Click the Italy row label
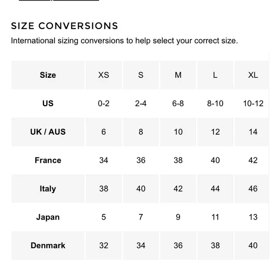Screen dimensions: 280x280 [48, 189]
